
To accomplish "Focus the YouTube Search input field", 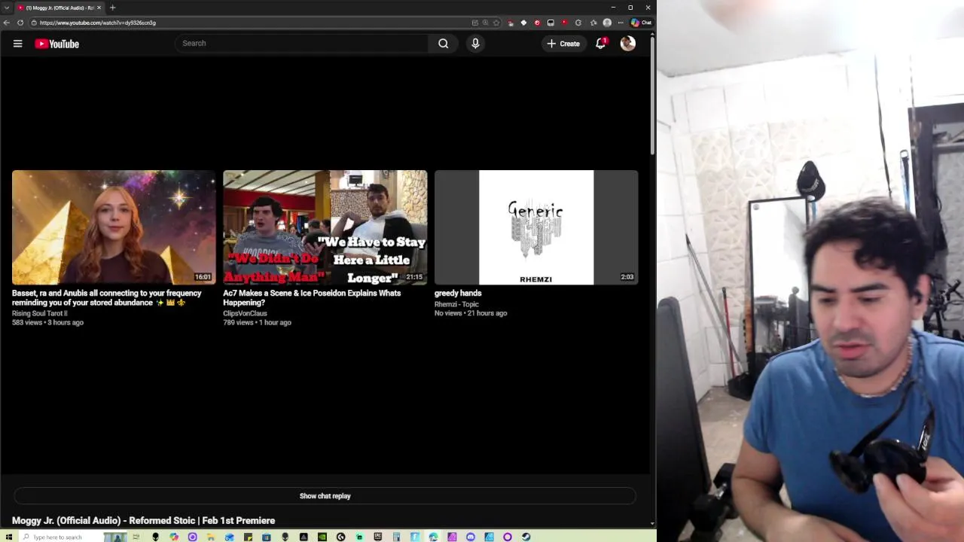I will (301, 44).
